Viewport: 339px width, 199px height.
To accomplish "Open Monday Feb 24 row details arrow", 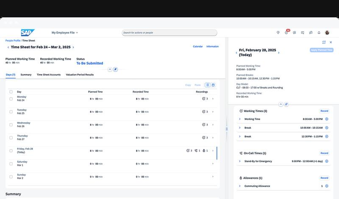I will coord(213,99).
